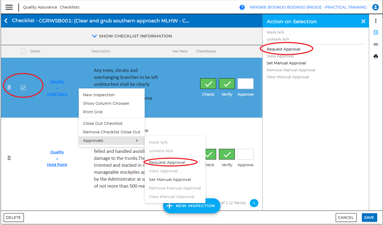The image size is (383, 225).
Task: Go to page 1 in pagination
Action: pos(254,203)
